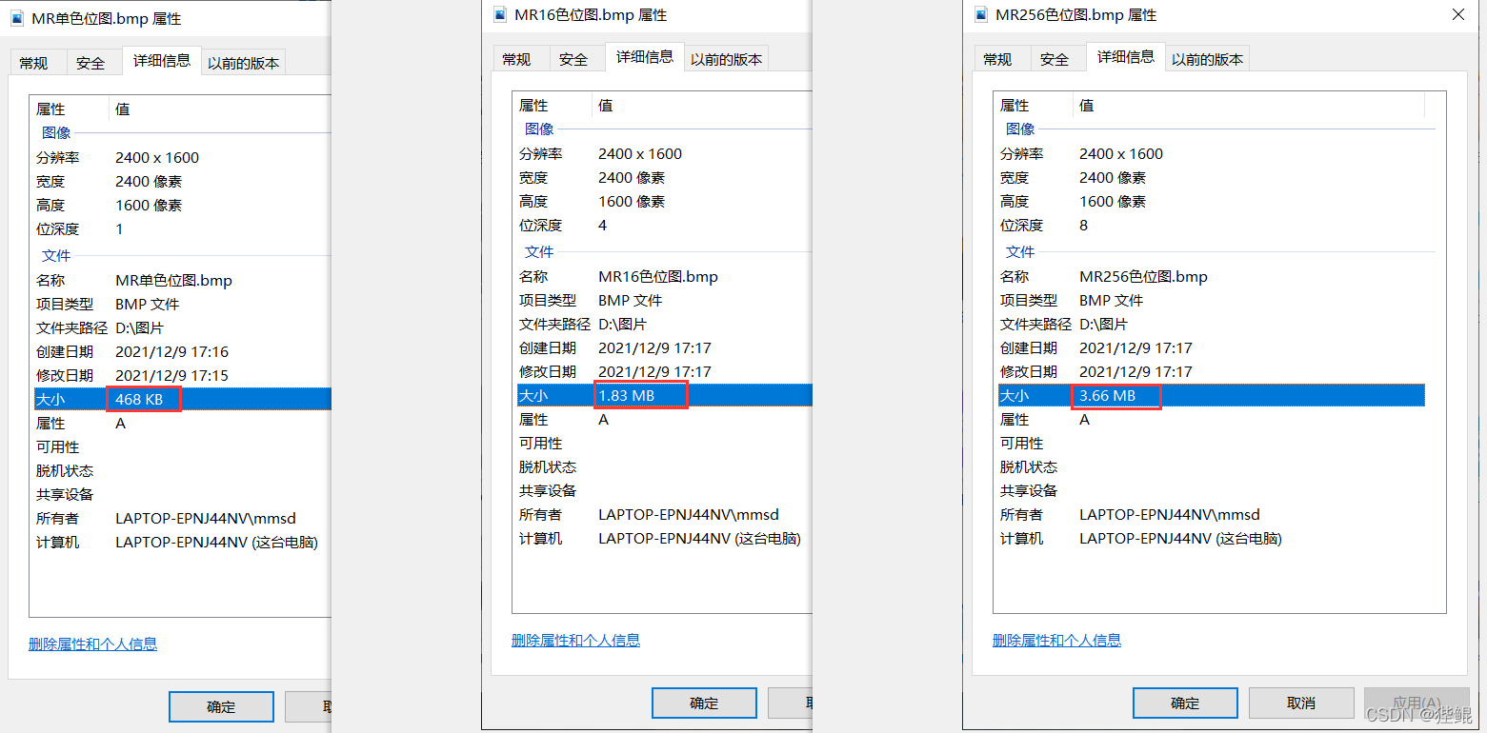Select 位深度 value 4 in MR16色位图.bmp window
The height and width of the screenshot is (733, 1487).
point(603,226)
